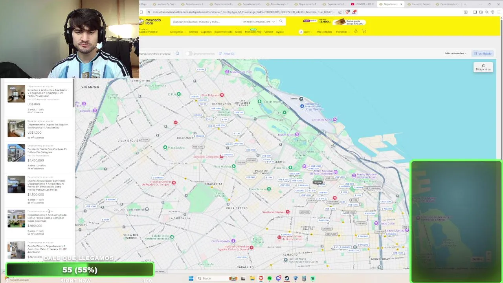Open the Supermercado menu item
The width and height of the screenshot is (503, 283).
pyautogui.click(x=223, y=32)
